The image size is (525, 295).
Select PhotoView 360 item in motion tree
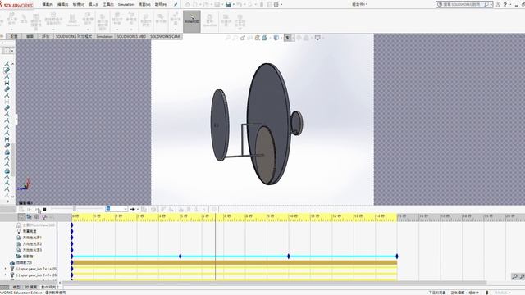point(35,225)
